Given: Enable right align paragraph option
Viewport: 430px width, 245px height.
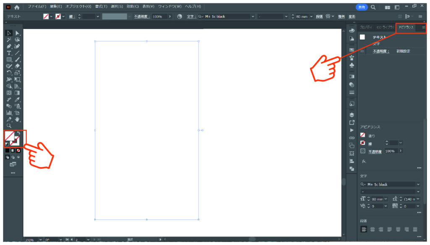Looking at the screenshot, I should (381, 229).
